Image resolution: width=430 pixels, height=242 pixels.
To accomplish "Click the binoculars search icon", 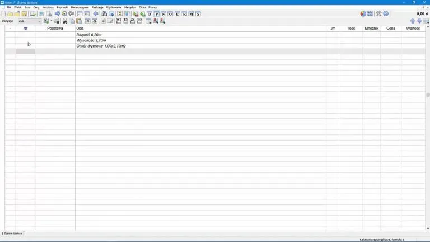I will pyautogui.click(x=104, y=13).
